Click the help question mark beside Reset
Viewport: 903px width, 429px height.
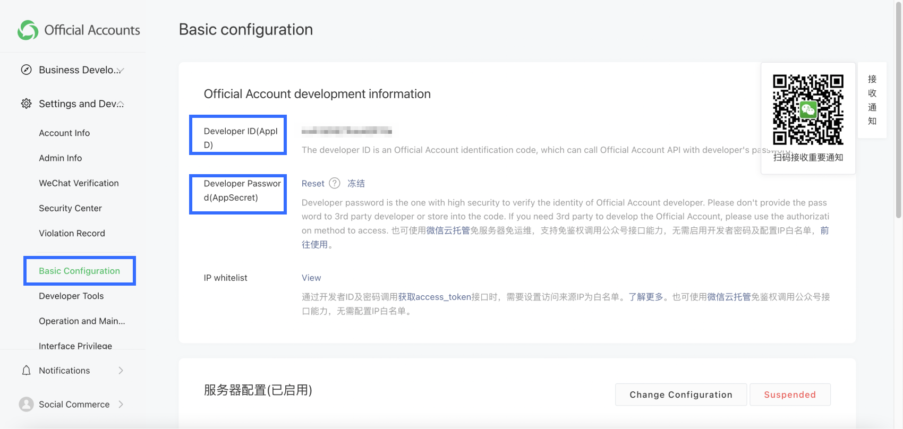tap(335, 183)
